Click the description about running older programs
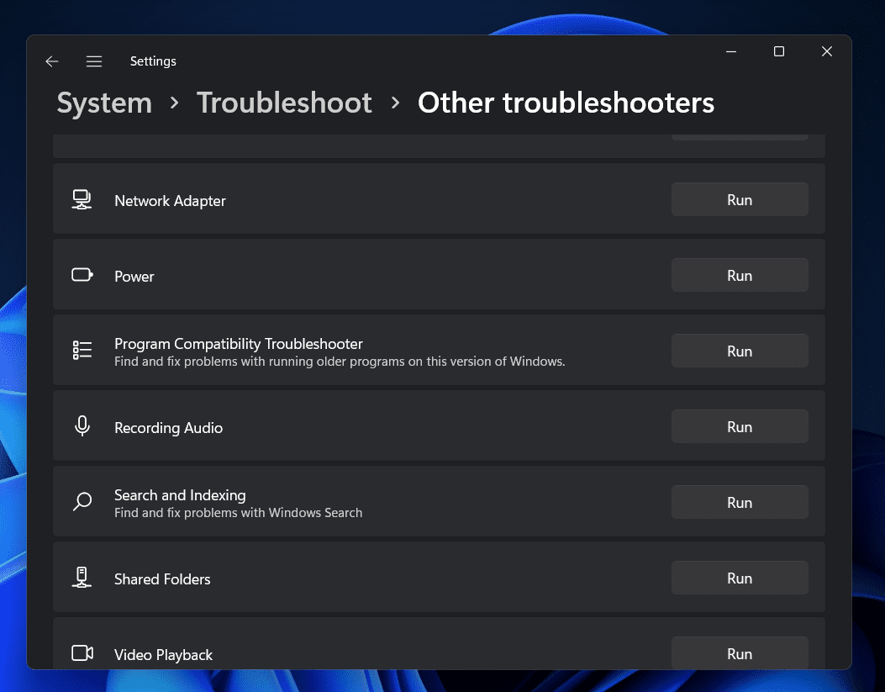Screen dimensions: 885x692 tap(340, 362)
